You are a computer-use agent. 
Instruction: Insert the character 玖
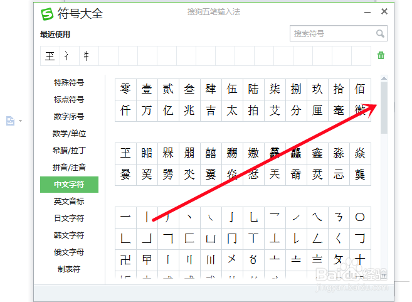[x=317, y=89]
